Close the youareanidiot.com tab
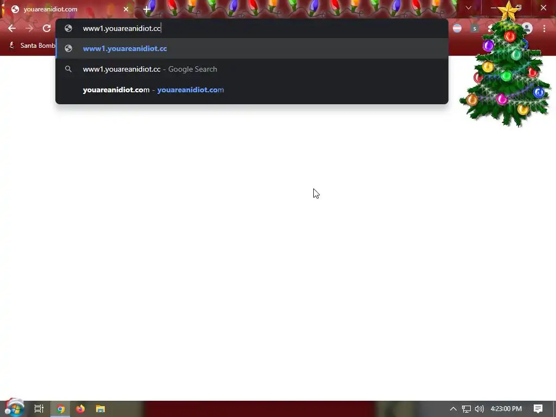 point(126,9)
